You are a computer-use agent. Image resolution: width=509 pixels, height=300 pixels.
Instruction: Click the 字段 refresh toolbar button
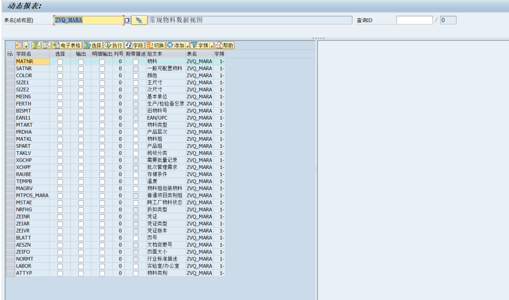click(134, 45)
